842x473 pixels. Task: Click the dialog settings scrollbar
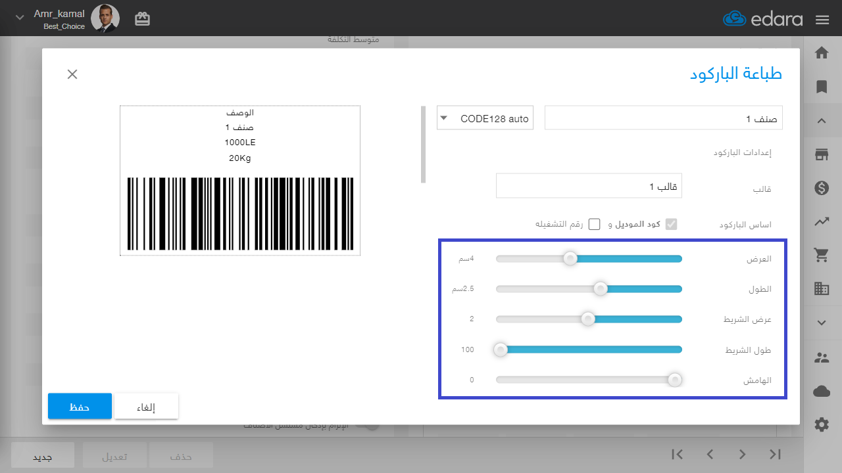point(424,145)
